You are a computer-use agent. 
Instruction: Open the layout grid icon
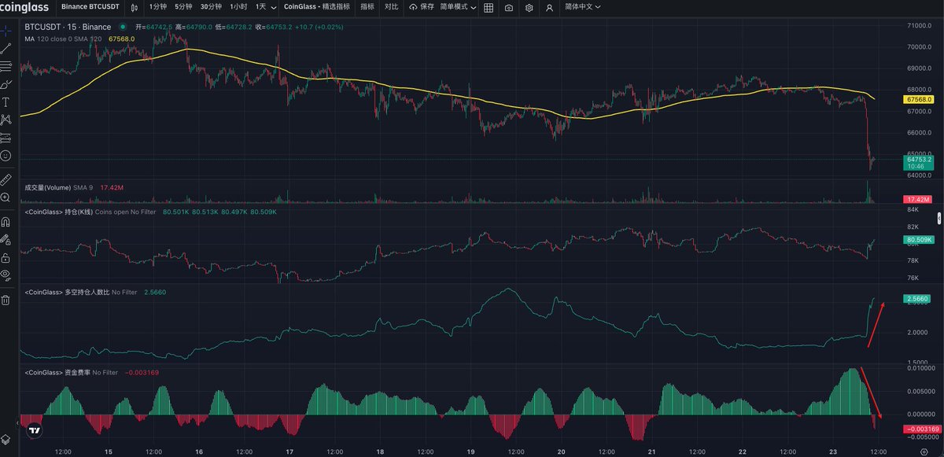click(489, 7)
